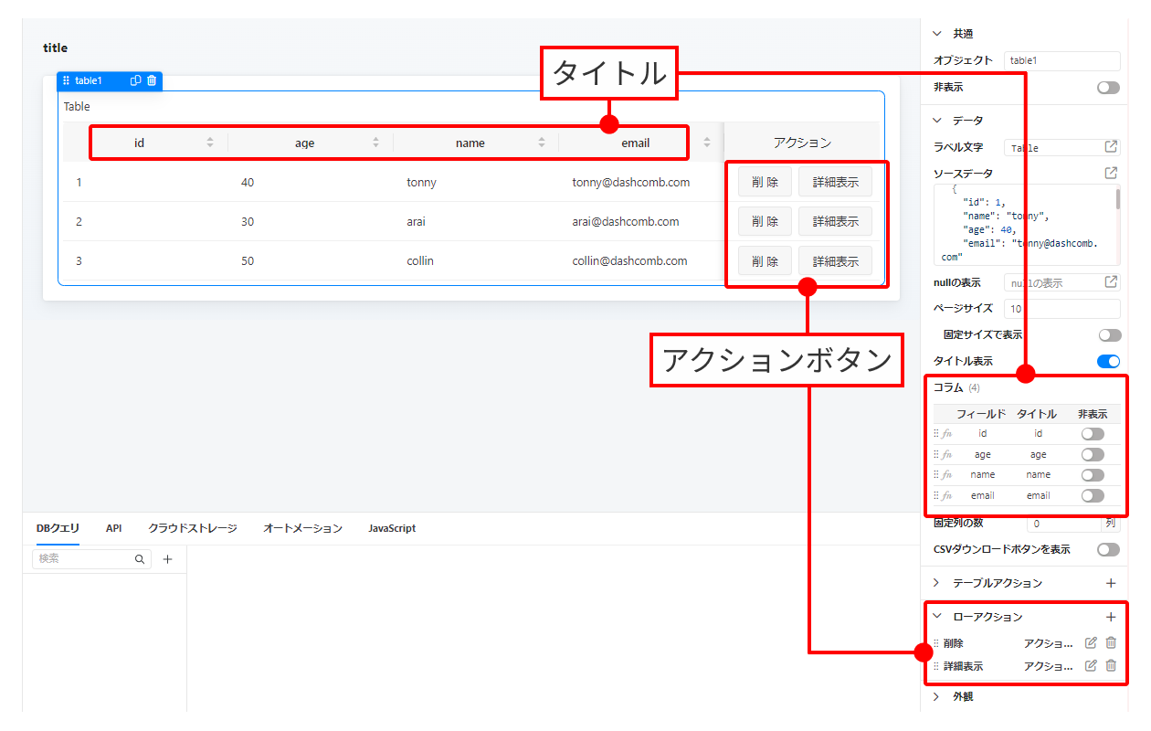Viewport: 1151px width, 731px height.
Task: Edit the 削除 row action
Action: [1091, 642]
